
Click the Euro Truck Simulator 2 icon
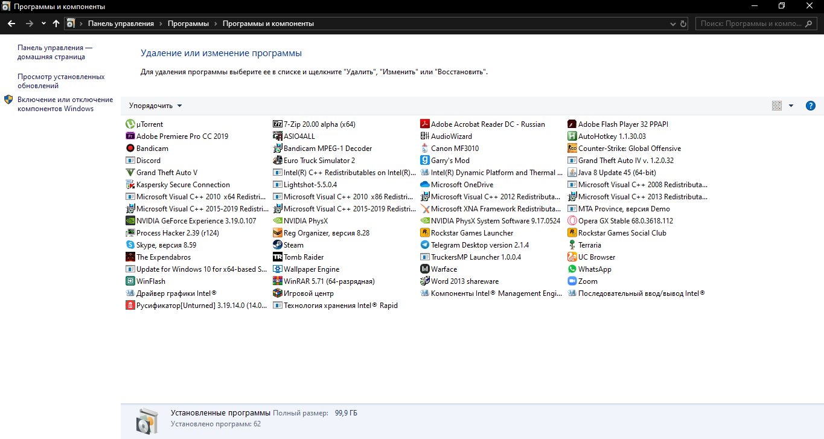pyautogui.click(x=278, y=161)
